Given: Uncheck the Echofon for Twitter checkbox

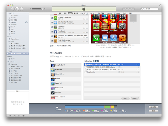Looking at the screenshot, I should [52, 23].
